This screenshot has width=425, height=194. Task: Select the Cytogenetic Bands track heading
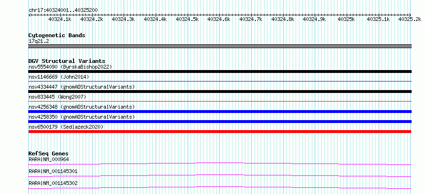tap(57, 35)
